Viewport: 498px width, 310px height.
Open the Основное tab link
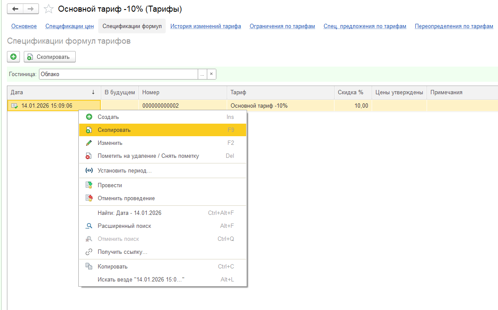(x=24, y=26)
